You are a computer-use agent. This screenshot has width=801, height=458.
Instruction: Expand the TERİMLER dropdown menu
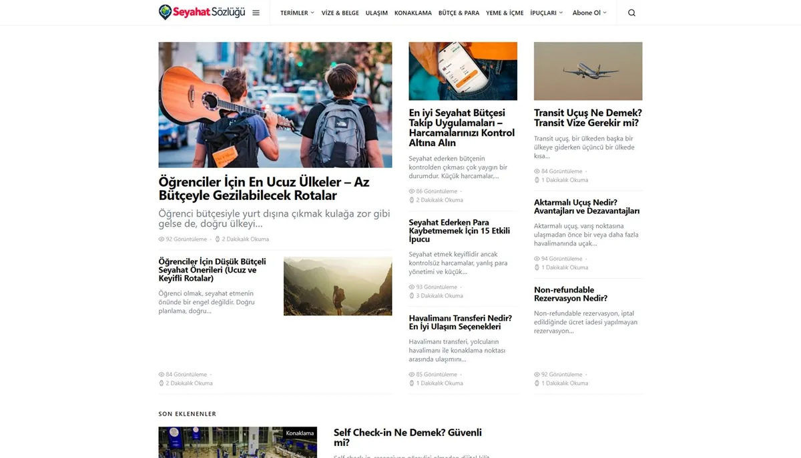click(297, 13)
